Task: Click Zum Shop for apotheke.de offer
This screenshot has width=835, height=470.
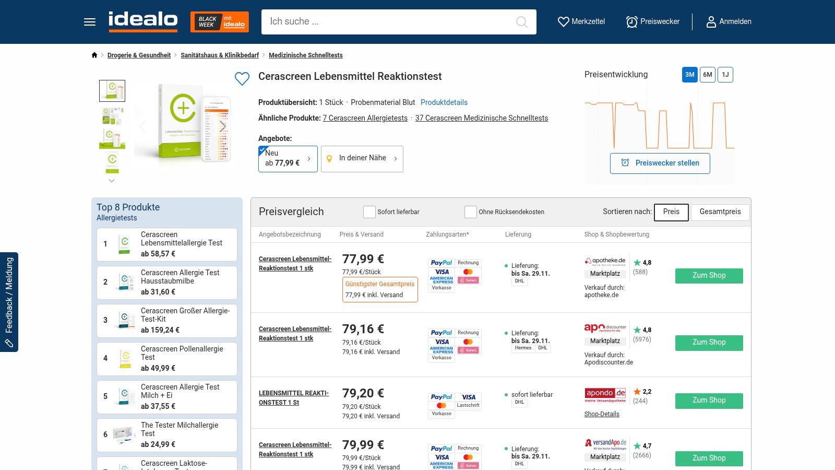Action: (709, 276)
